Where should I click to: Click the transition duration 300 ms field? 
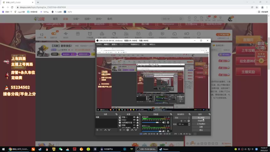point(183,124)
